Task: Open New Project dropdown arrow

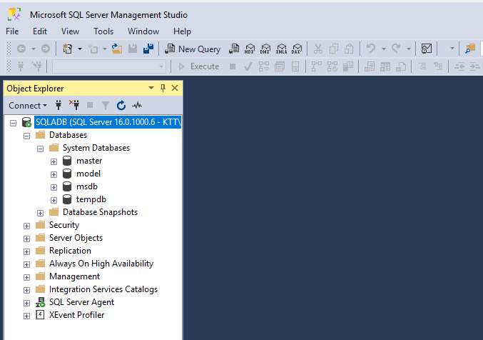Action: tap(80, 49)
